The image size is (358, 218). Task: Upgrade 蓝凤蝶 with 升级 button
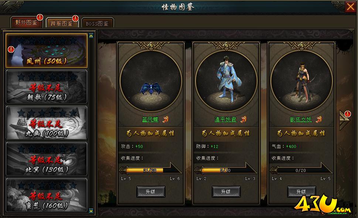pos(151,192)
